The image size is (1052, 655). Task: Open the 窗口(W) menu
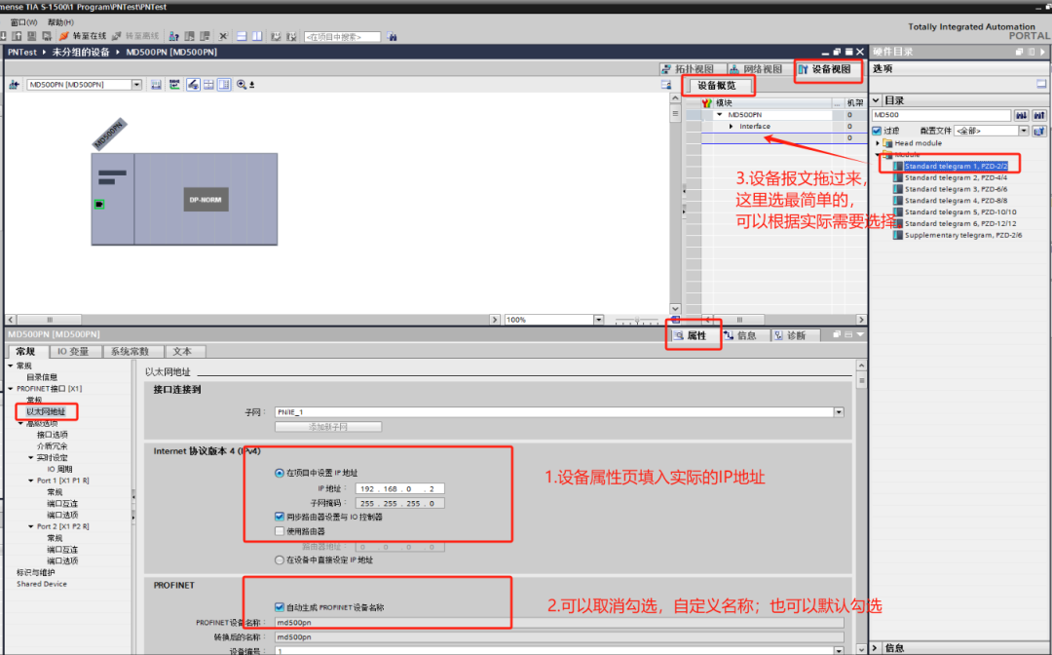24,22
